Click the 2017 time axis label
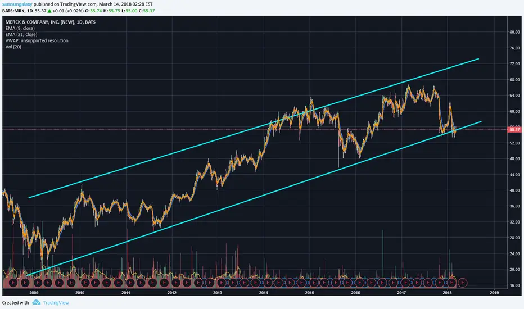The width and height of the screenshot is (524, 309). (x=401, y=292)
